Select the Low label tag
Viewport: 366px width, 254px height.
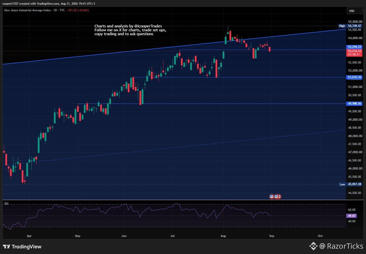pos(342,184)
